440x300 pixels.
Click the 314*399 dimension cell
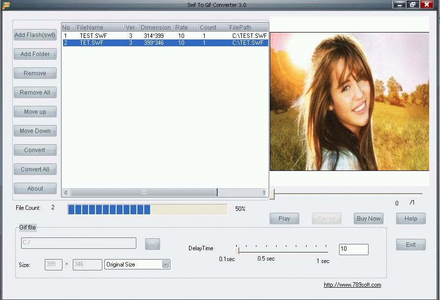point(154,35)
